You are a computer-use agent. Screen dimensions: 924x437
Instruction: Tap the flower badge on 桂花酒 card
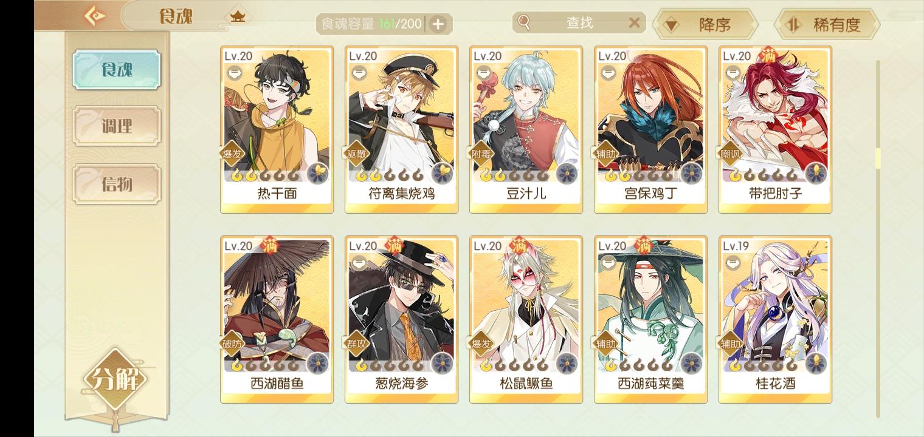pos(816,364)
